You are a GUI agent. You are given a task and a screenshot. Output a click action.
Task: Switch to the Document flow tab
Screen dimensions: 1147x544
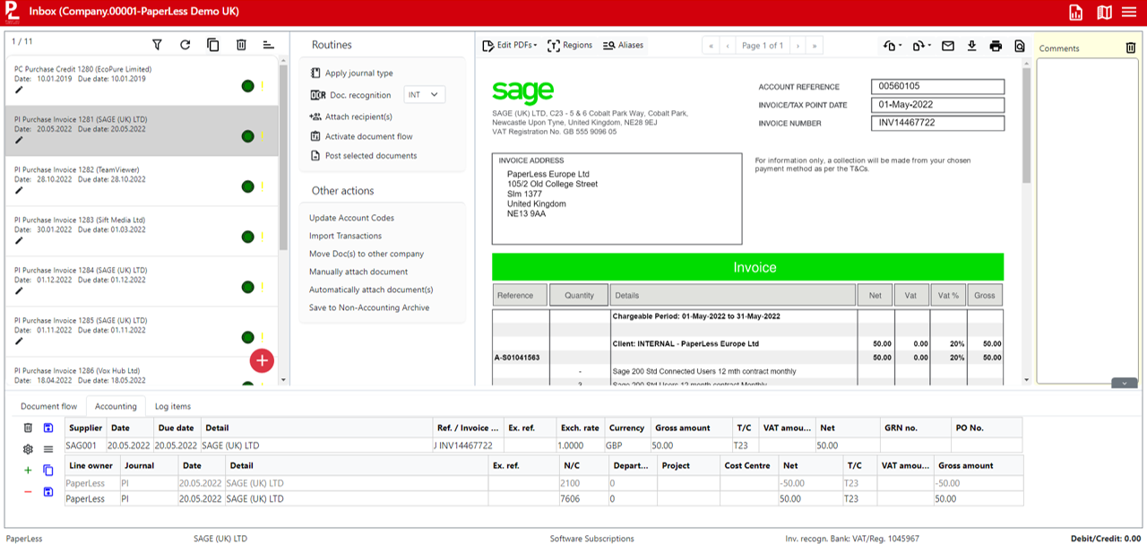pyautogui.click(x=48, y=407)
